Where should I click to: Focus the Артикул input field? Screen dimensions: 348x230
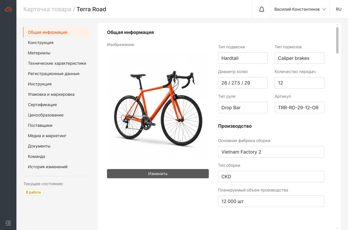(x=299, y=108)
